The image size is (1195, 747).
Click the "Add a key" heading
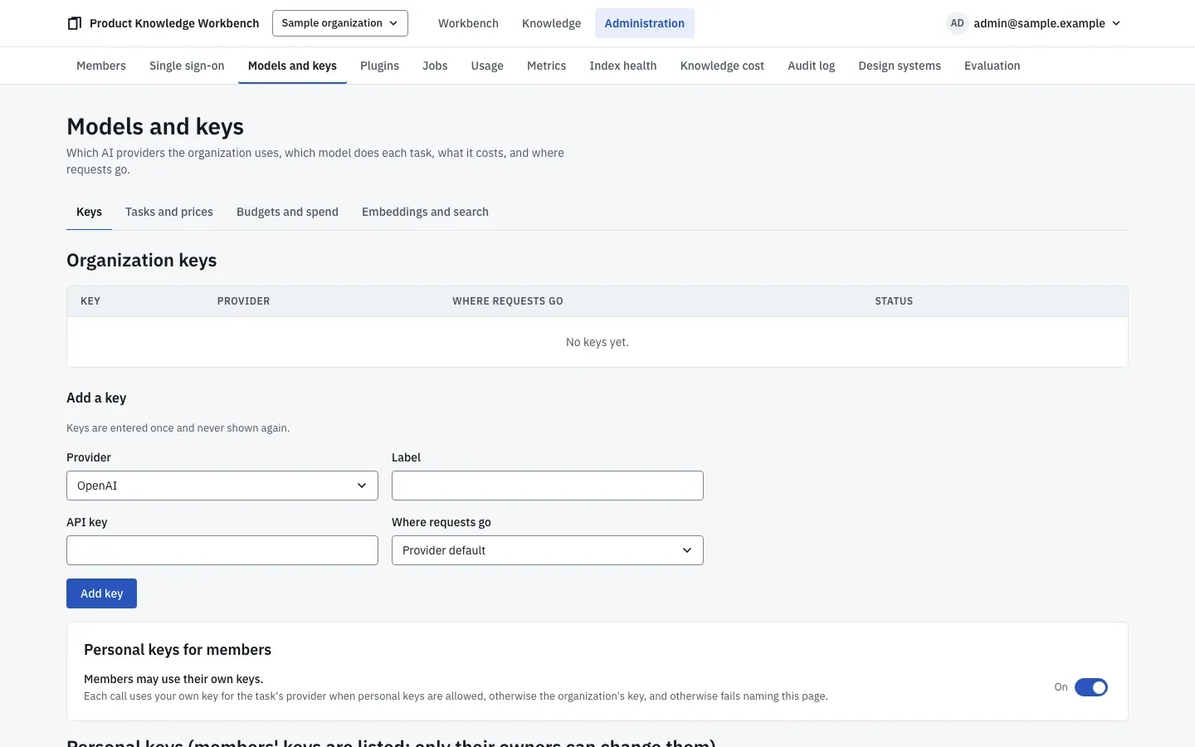[x=96, y=398]
